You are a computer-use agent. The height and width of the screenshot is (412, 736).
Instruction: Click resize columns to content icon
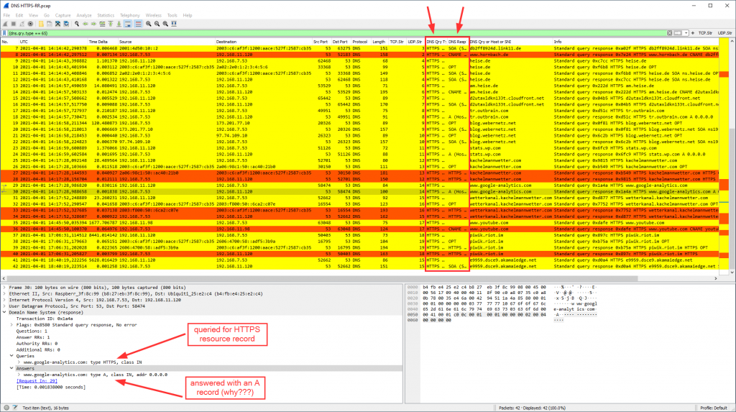tap(174, 24)
